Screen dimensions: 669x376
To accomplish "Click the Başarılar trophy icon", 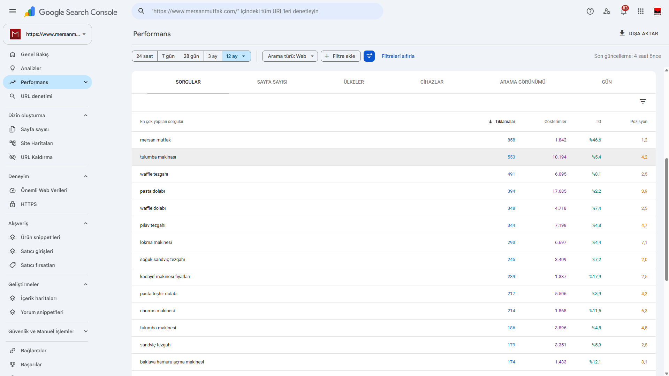I will pos(13,365).
